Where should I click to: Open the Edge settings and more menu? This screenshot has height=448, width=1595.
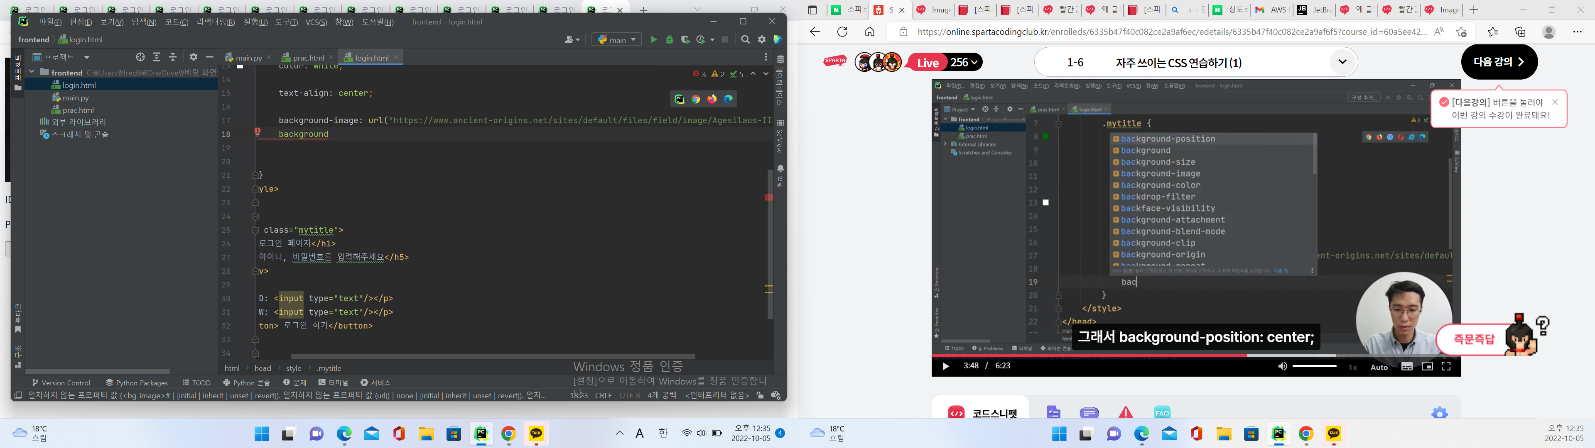click(1578, 32)
